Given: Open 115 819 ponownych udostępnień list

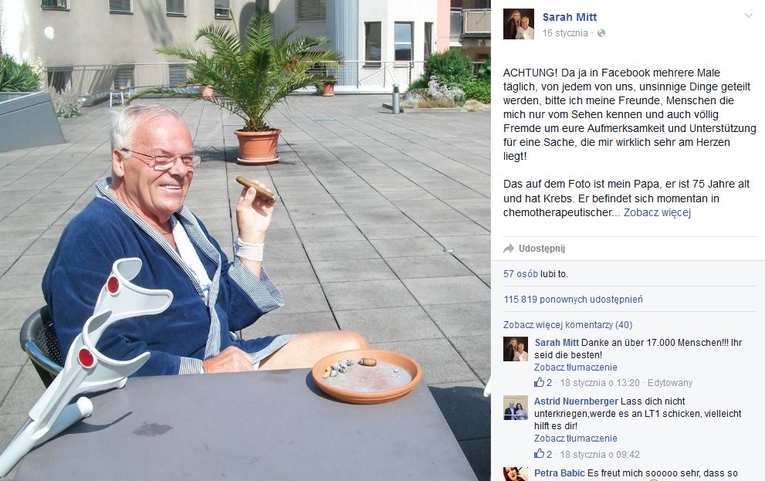Looking at the screenshot, I should point(573,299).
